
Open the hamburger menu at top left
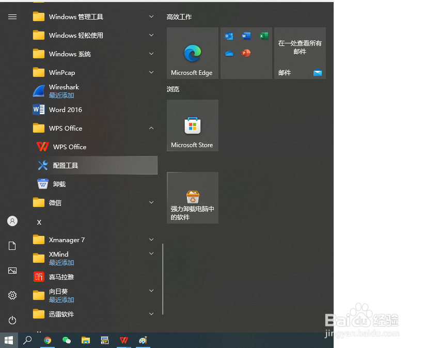(x=12, y=17)
